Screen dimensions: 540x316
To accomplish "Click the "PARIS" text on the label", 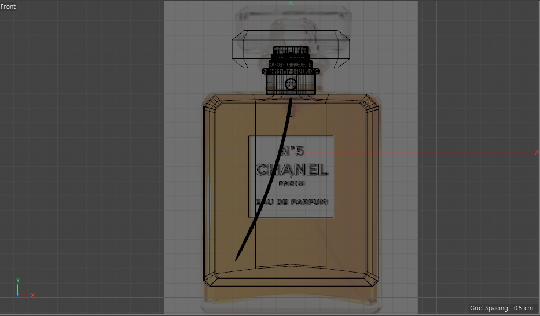I will 291,183.
